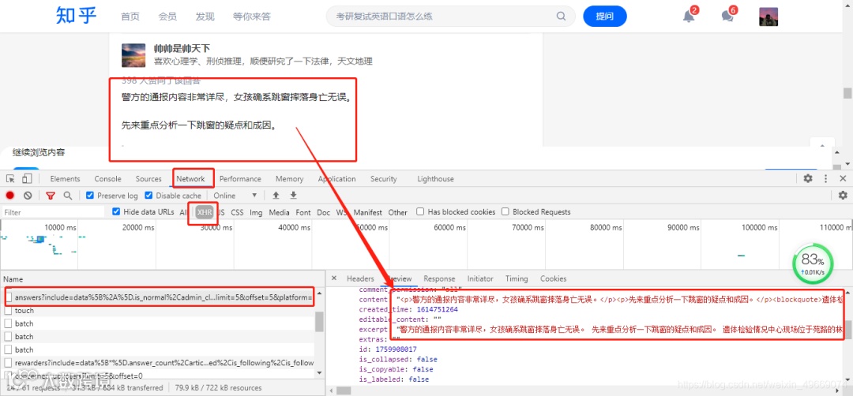This screenshot has width=853, height=396.
Task: Switch to the Elements tab
Action: pos(65,179)
